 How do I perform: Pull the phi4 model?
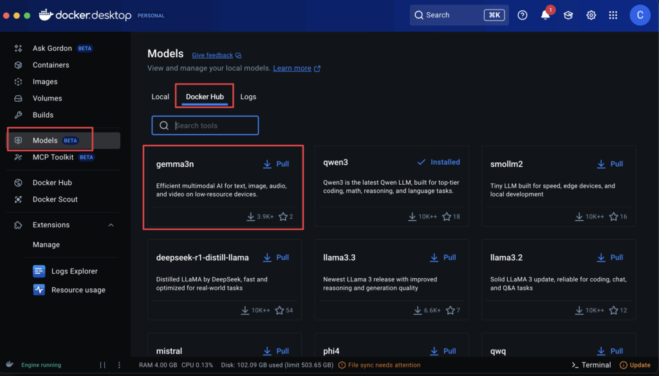pos(443,351)
